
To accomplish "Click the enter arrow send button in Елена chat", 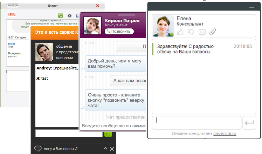I will coord(249,123).
